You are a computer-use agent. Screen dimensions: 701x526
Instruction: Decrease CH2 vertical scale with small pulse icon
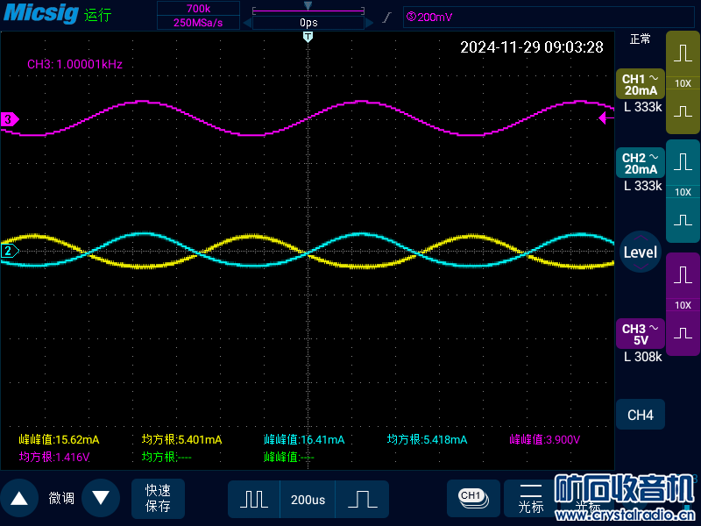pos(683,220)
